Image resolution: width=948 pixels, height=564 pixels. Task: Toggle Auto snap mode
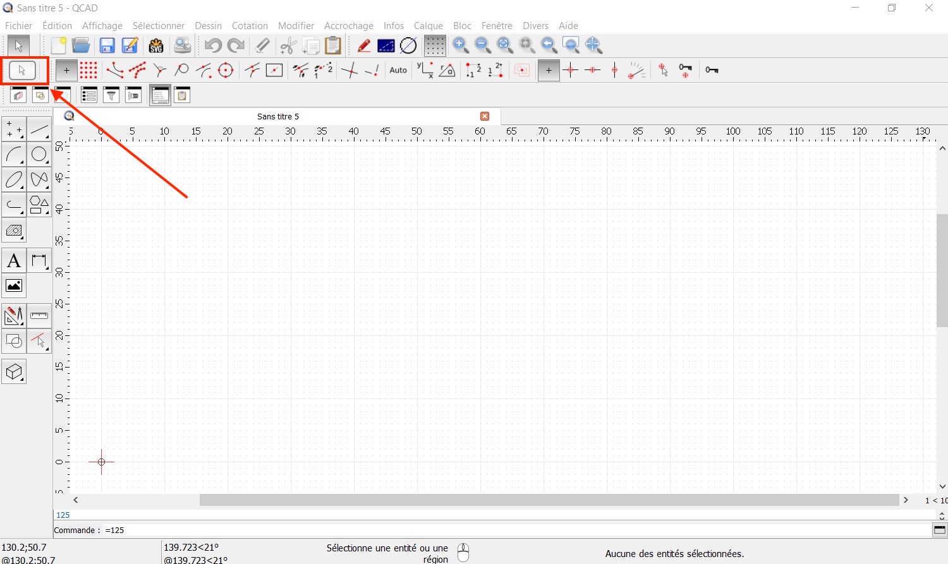398,70
